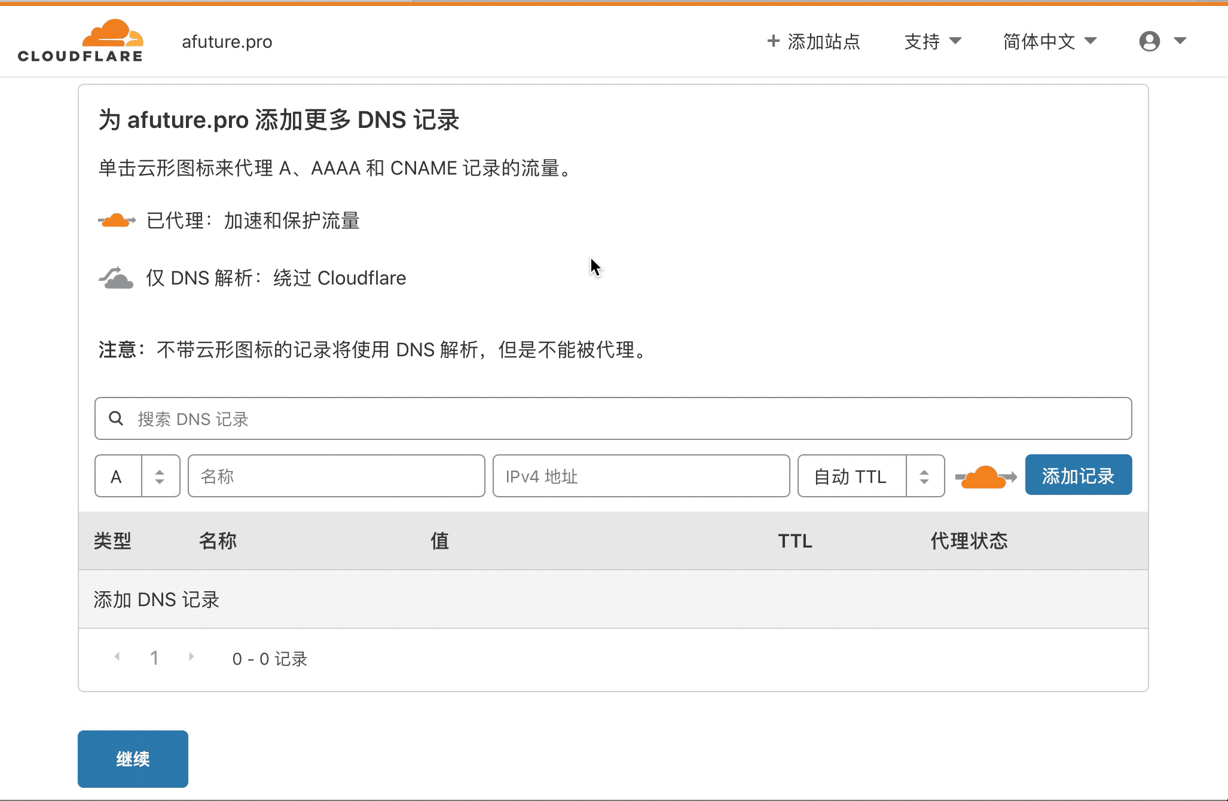Image resolution: width=1228 pixels, height=801 pixels.
Task: Click the 0 - 0 记录 count text
Action: [270, 659]
